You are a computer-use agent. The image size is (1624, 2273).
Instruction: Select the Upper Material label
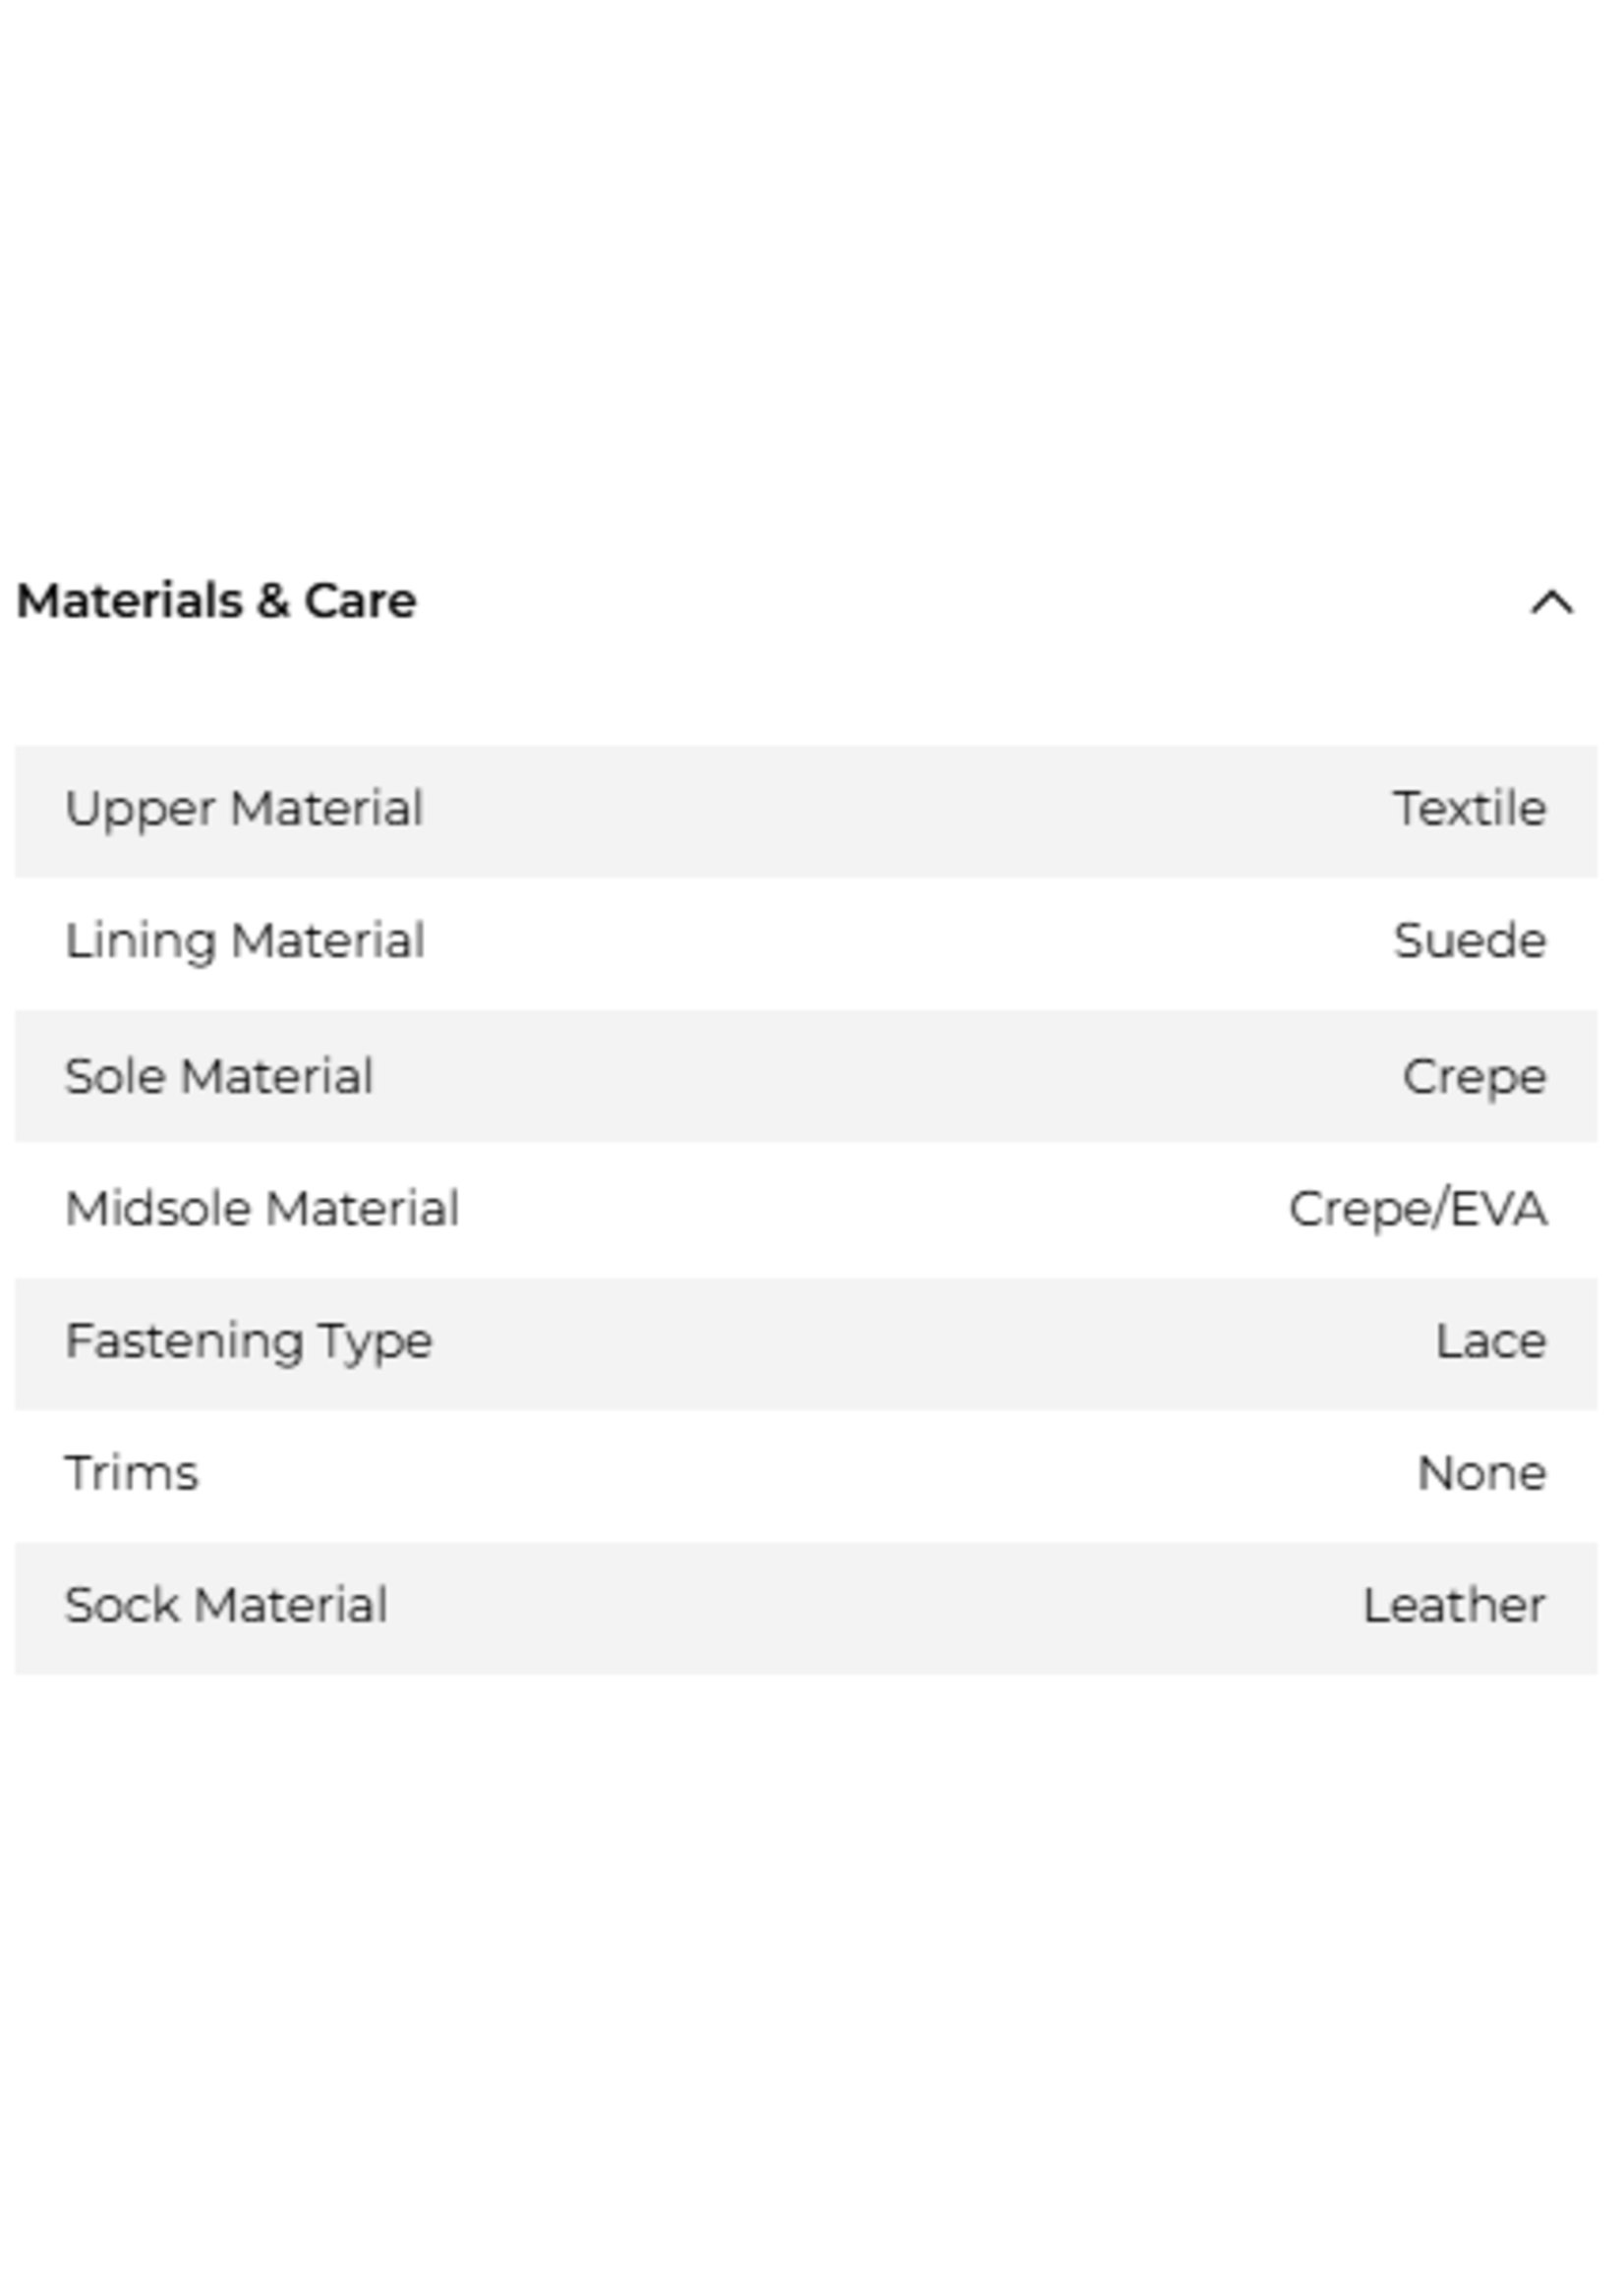click(x=244, y=809)
